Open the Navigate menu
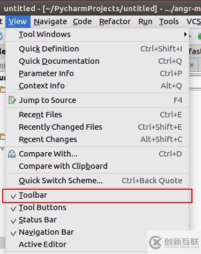Screen dimensions: 201x254 point(50,21)
